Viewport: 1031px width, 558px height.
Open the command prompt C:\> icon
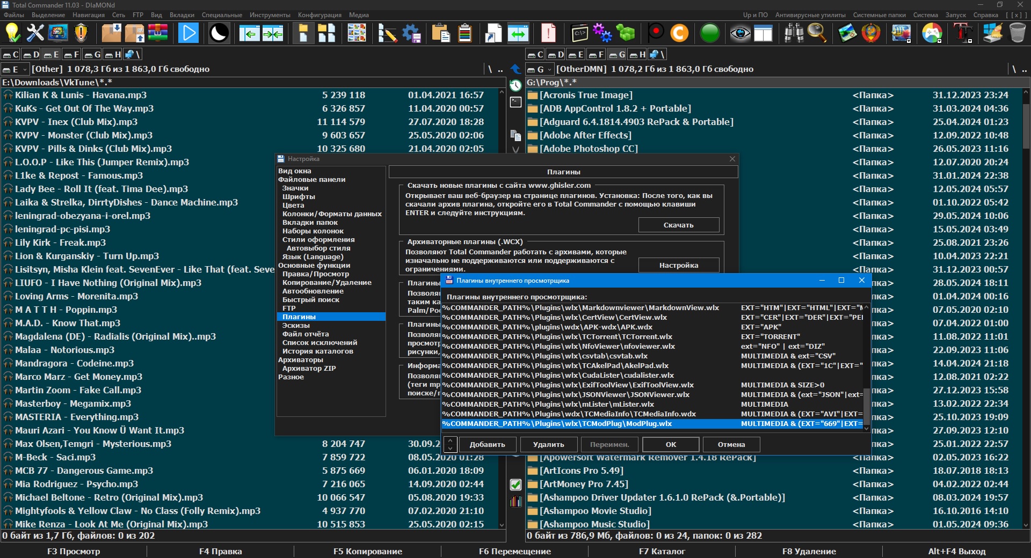pyautogui.click(x=580, y=33)
